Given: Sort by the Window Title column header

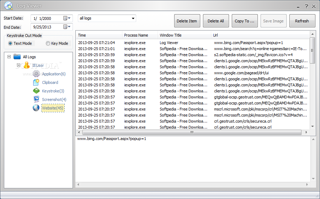Looking at the screenshot, I should tap(184, 35).
